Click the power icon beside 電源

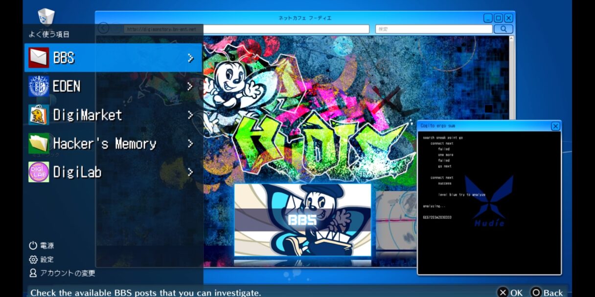(33, 246)
